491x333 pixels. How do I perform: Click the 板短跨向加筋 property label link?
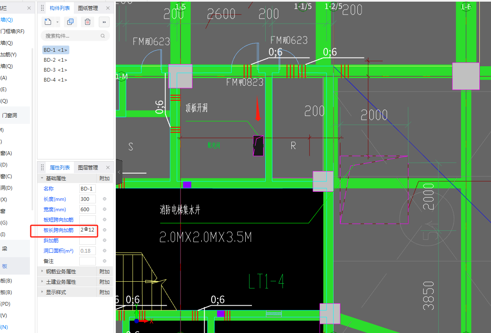coord(59,220)
